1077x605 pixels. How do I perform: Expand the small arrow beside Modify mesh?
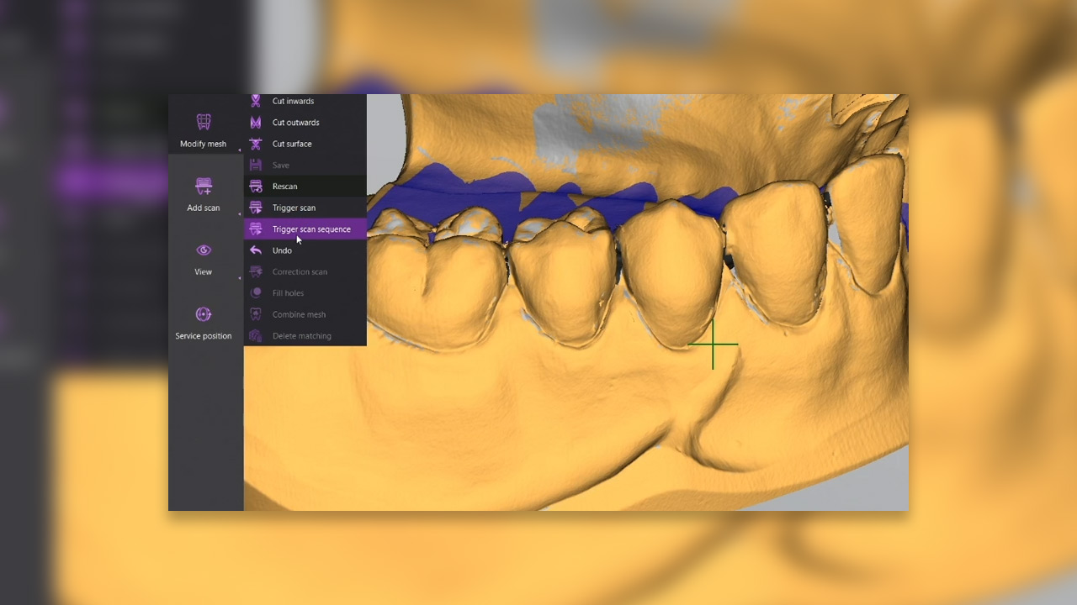coord(240,150)
